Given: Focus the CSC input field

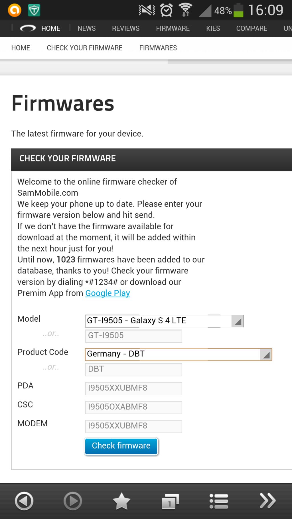Looking at the screenshot, I should 133,407.
